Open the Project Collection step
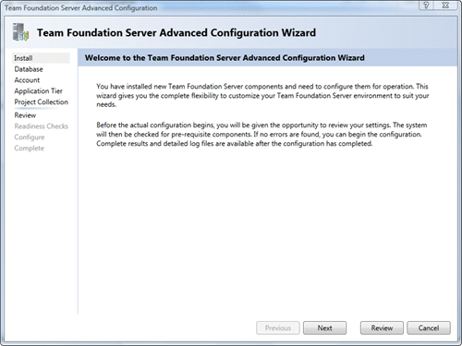The width and height of the screenshot is (462, 346). click(x=42, y=101)
